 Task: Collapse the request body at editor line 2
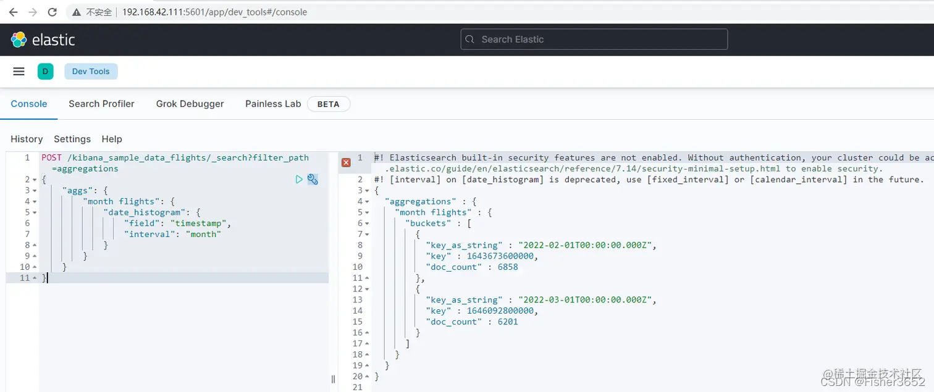(35, 180)
